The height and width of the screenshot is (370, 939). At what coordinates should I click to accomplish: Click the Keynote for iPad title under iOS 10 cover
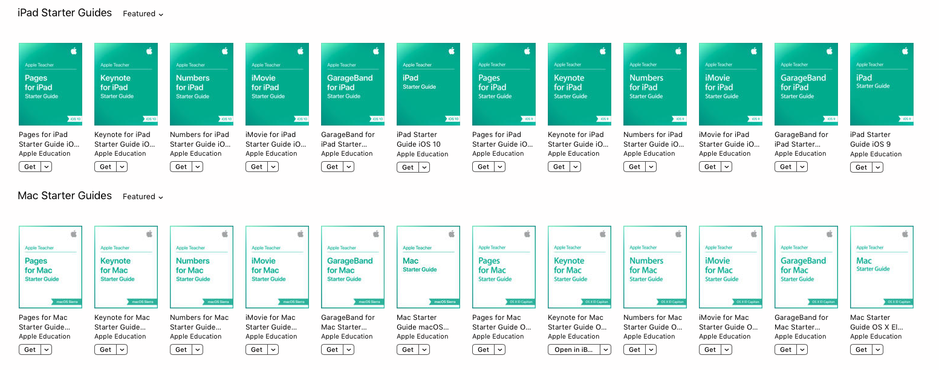click(x=125, y=139)
